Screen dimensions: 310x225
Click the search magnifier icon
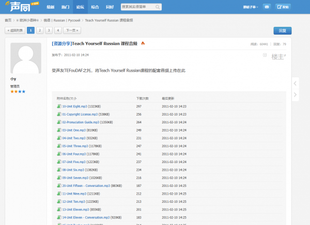(x=158, y=7)
